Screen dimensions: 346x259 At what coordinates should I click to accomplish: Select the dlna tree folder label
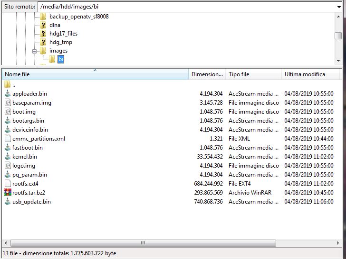(55, 25)
